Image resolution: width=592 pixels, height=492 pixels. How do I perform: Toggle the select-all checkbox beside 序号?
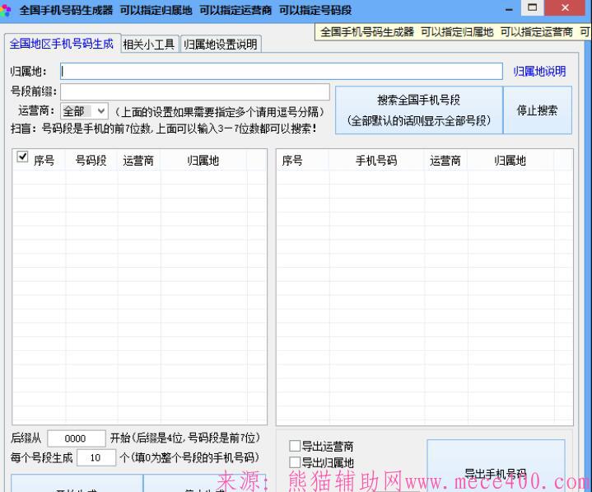coord(22,157)
